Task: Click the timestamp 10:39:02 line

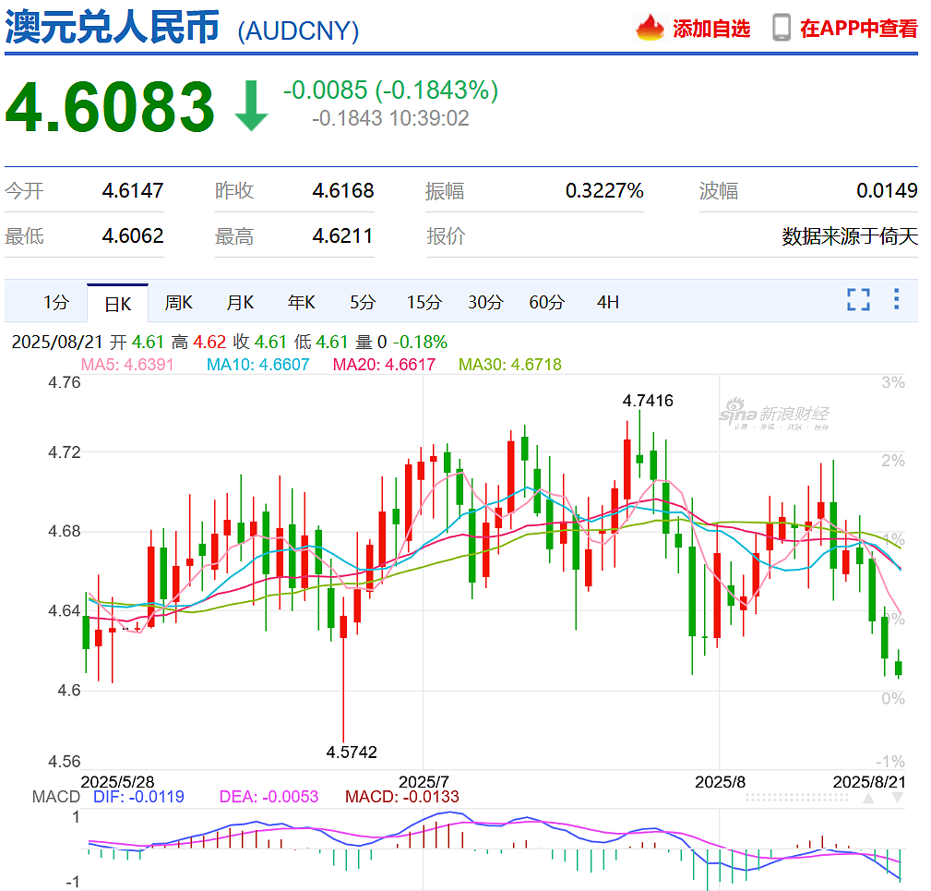Action: 390,118
